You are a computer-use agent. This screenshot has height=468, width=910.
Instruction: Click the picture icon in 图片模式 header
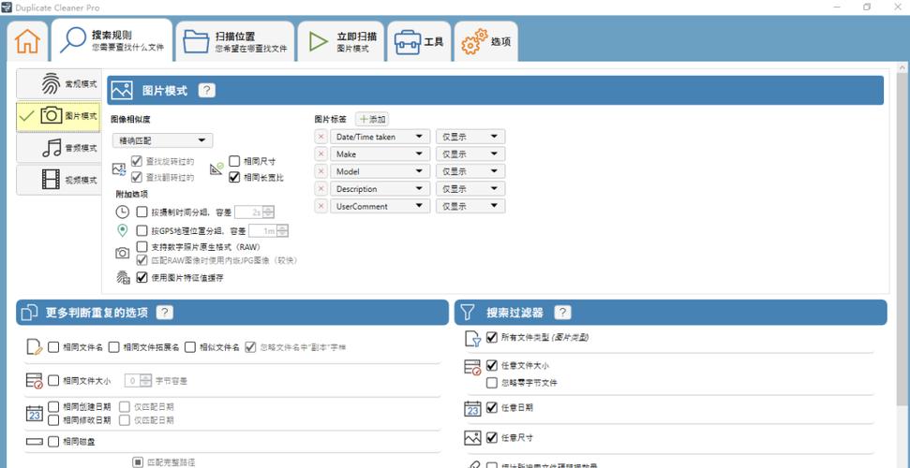click(x=123, y=91)
